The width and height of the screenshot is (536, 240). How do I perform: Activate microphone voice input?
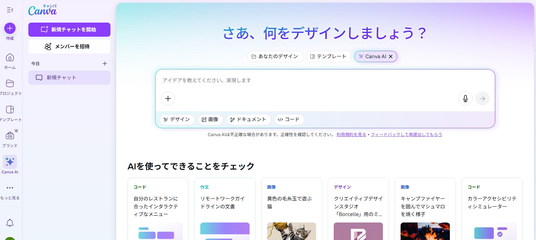coord(465,99)
